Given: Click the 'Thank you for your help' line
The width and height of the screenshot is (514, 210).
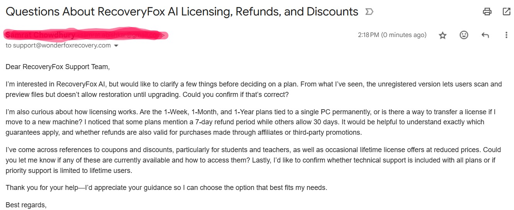Looking at the screenshot, I should point(166,188).
